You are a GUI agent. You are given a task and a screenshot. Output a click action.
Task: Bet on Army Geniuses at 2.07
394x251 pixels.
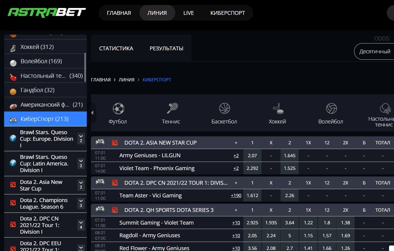[252, 156]
